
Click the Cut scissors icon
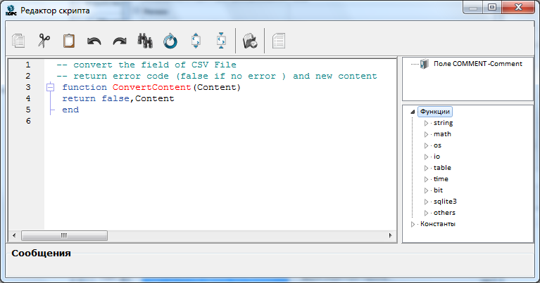pos(44,41)
